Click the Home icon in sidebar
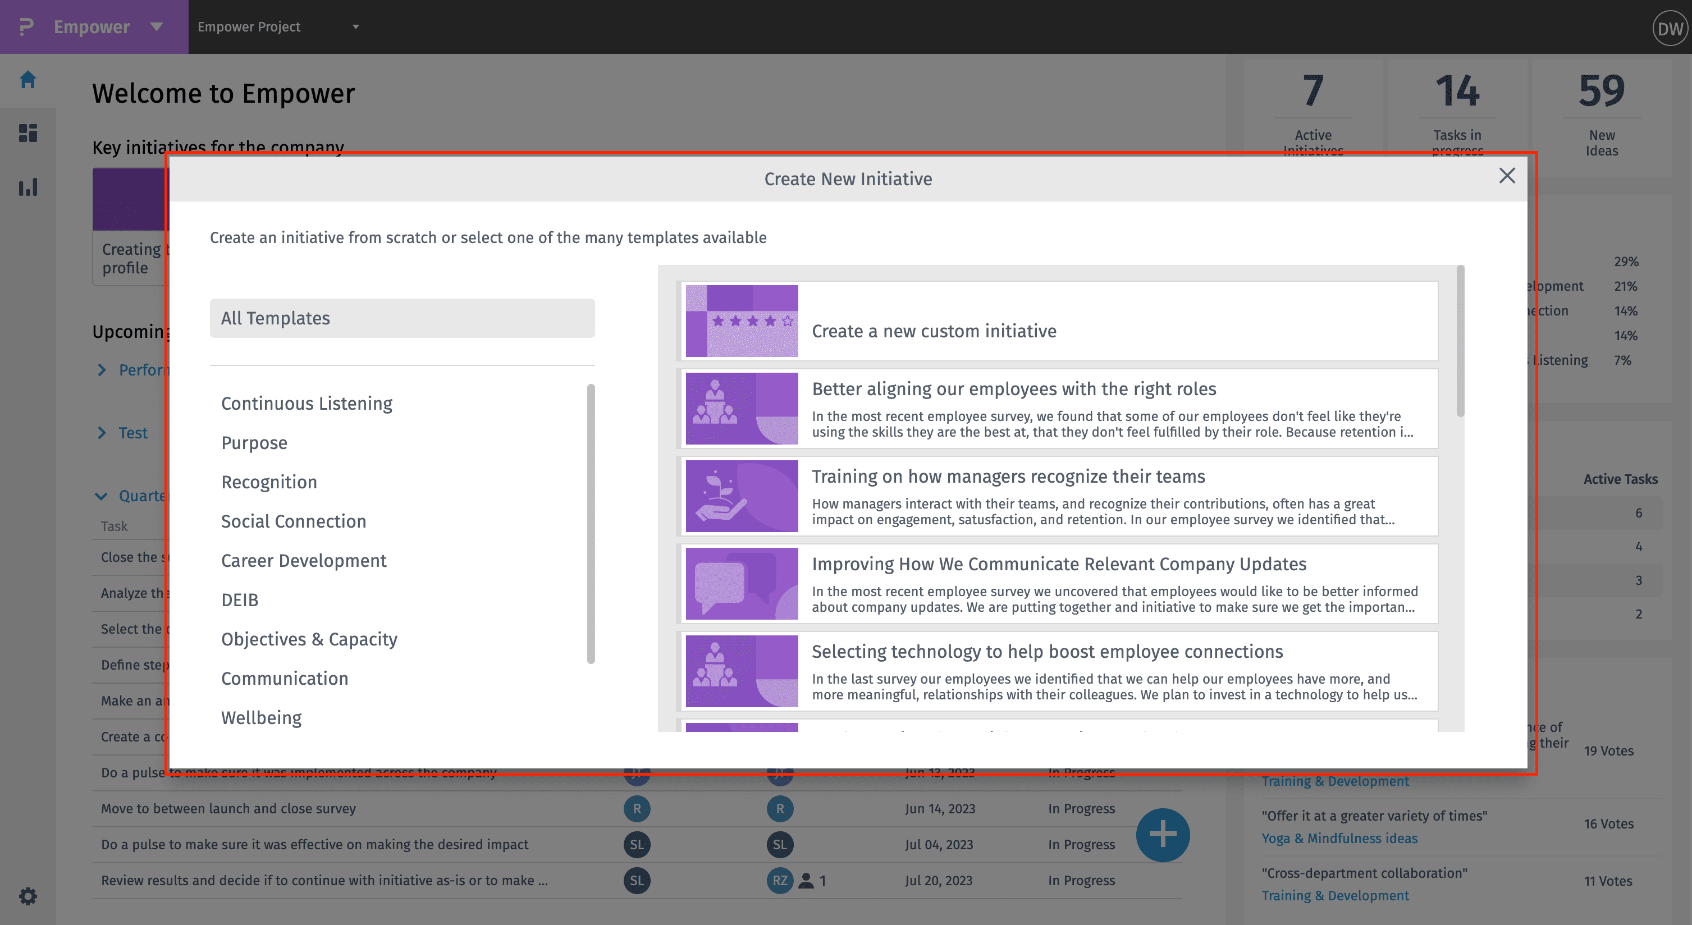The height and width of the screenshot is (925, 1692). tap(28, 80)
